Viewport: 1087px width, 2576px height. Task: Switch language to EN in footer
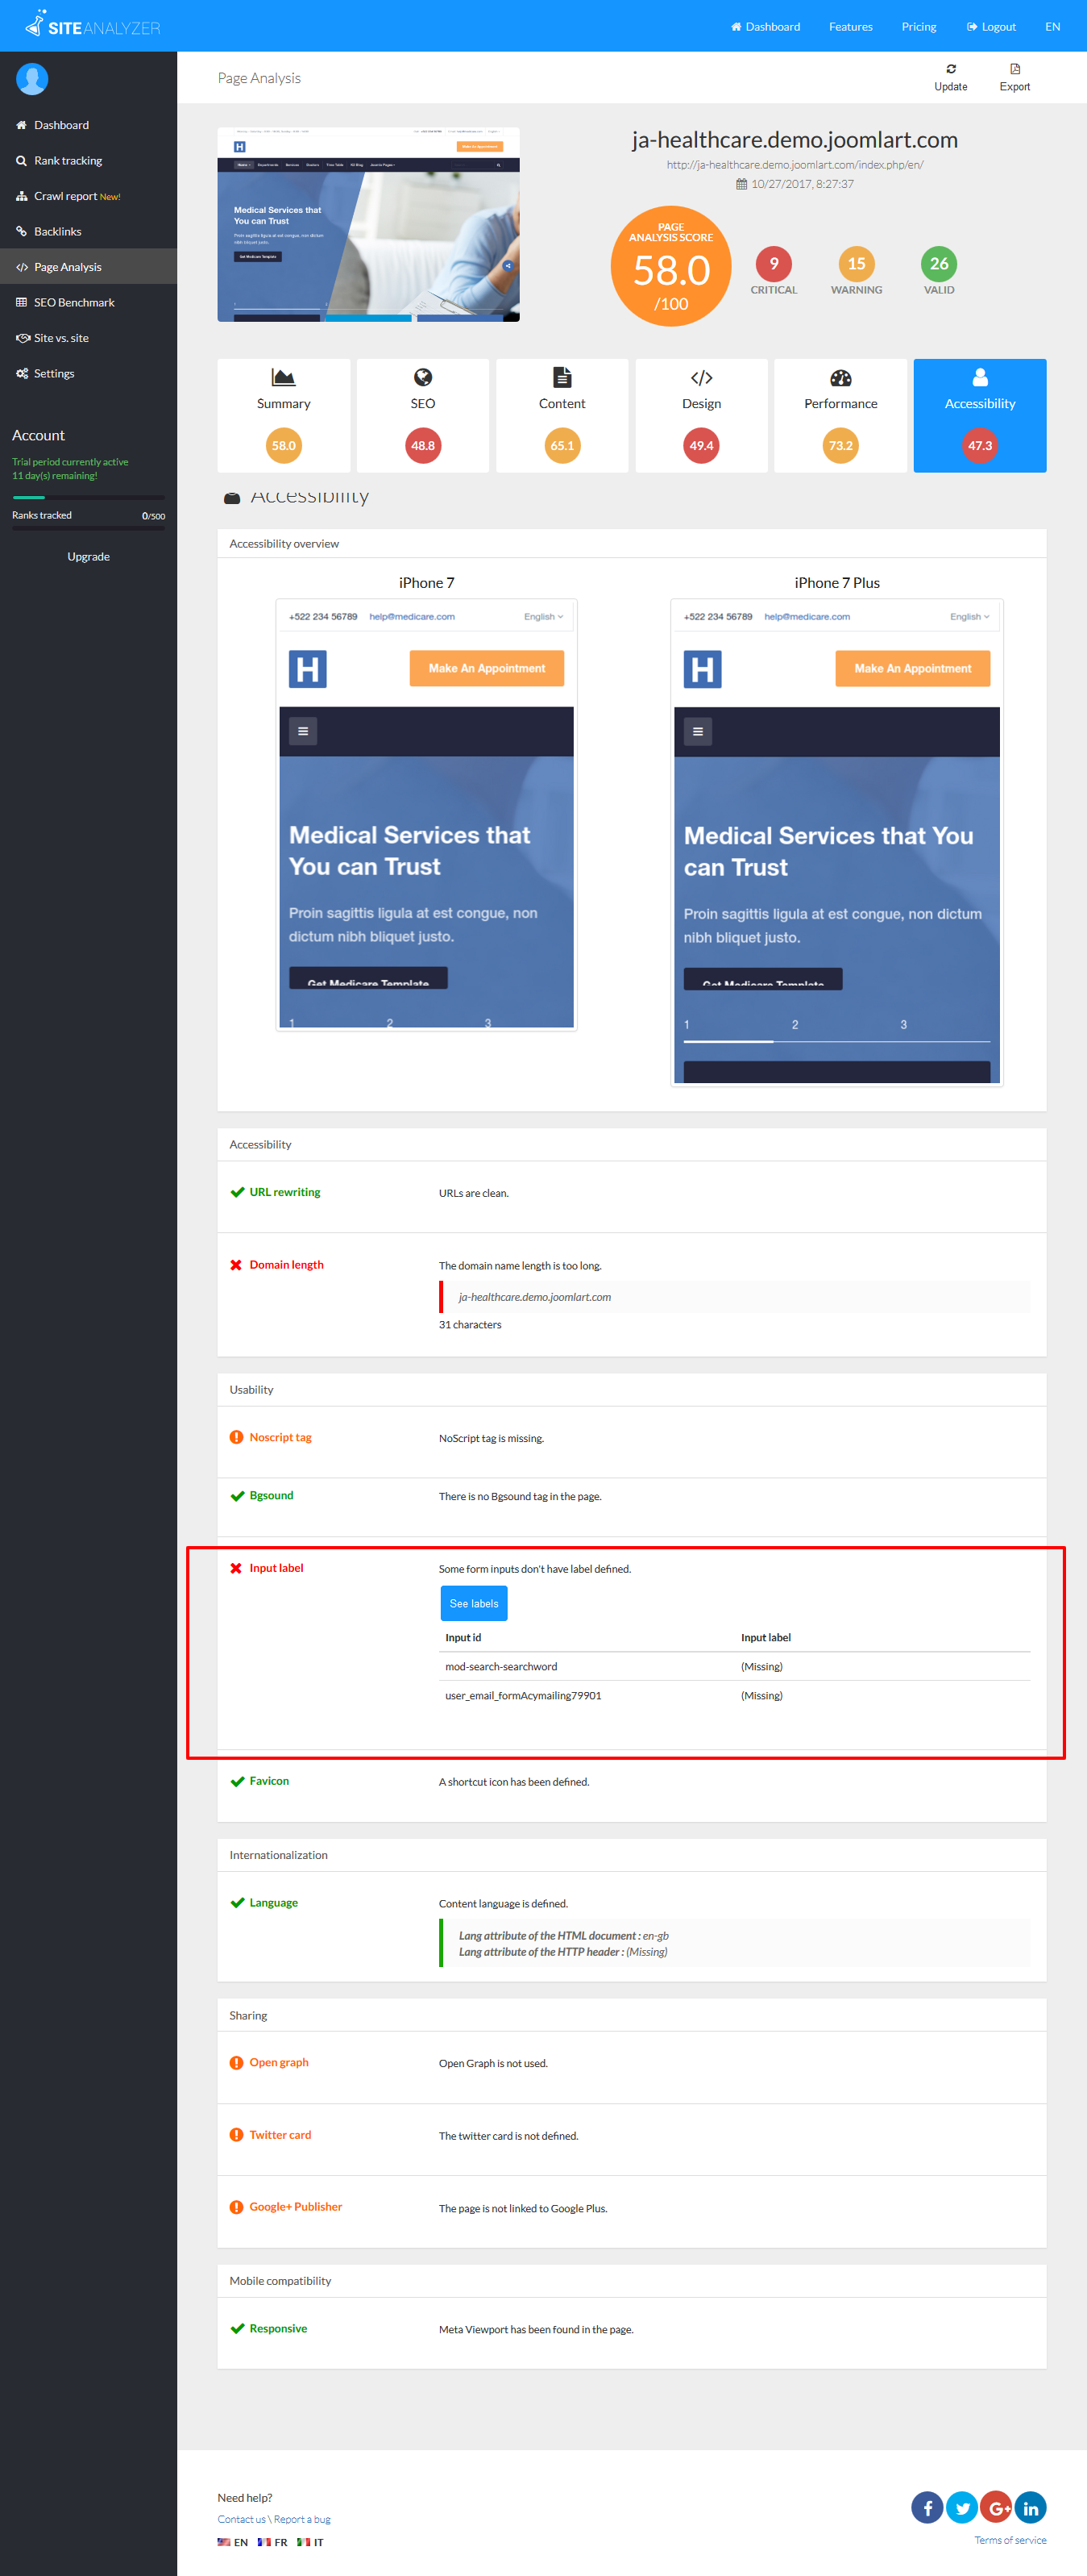(233, 2542)
